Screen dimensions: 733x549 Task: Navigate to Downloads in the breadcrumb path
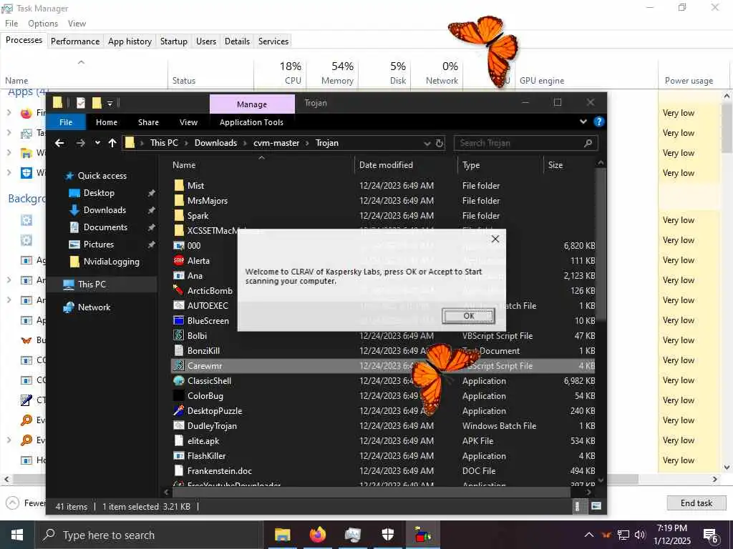(215, 143)
